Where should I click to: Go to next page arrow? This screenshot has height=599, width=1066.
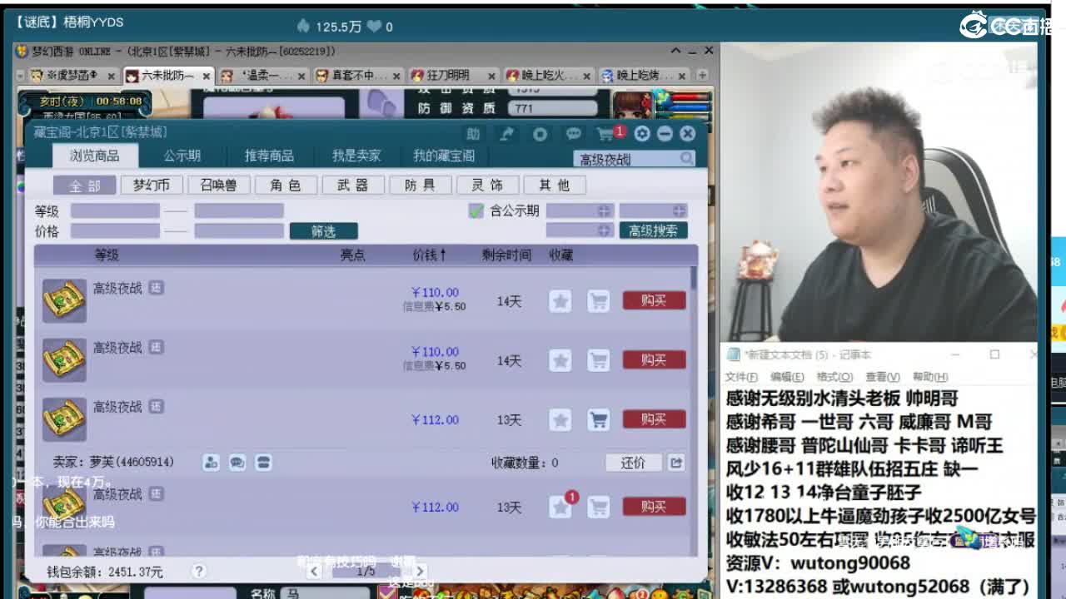[x=420, y=572]
